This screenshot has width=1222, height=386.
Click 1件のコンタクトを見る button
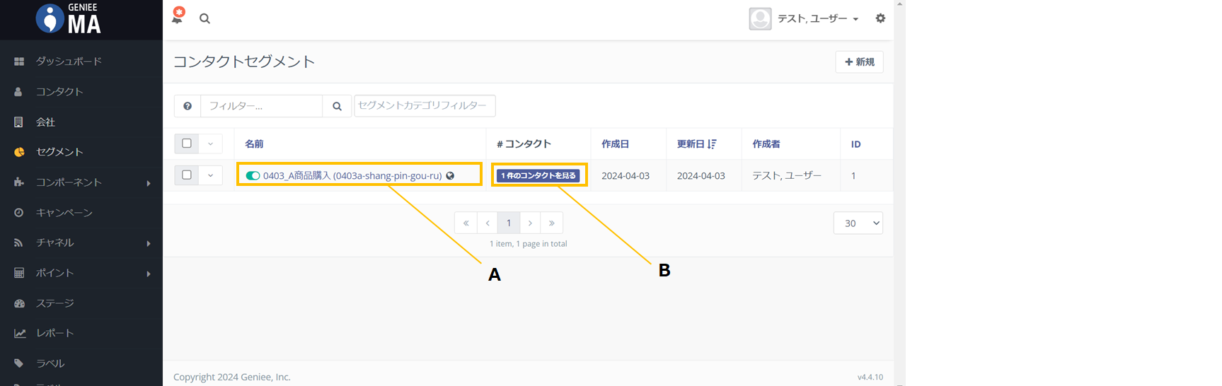(538, 175)
